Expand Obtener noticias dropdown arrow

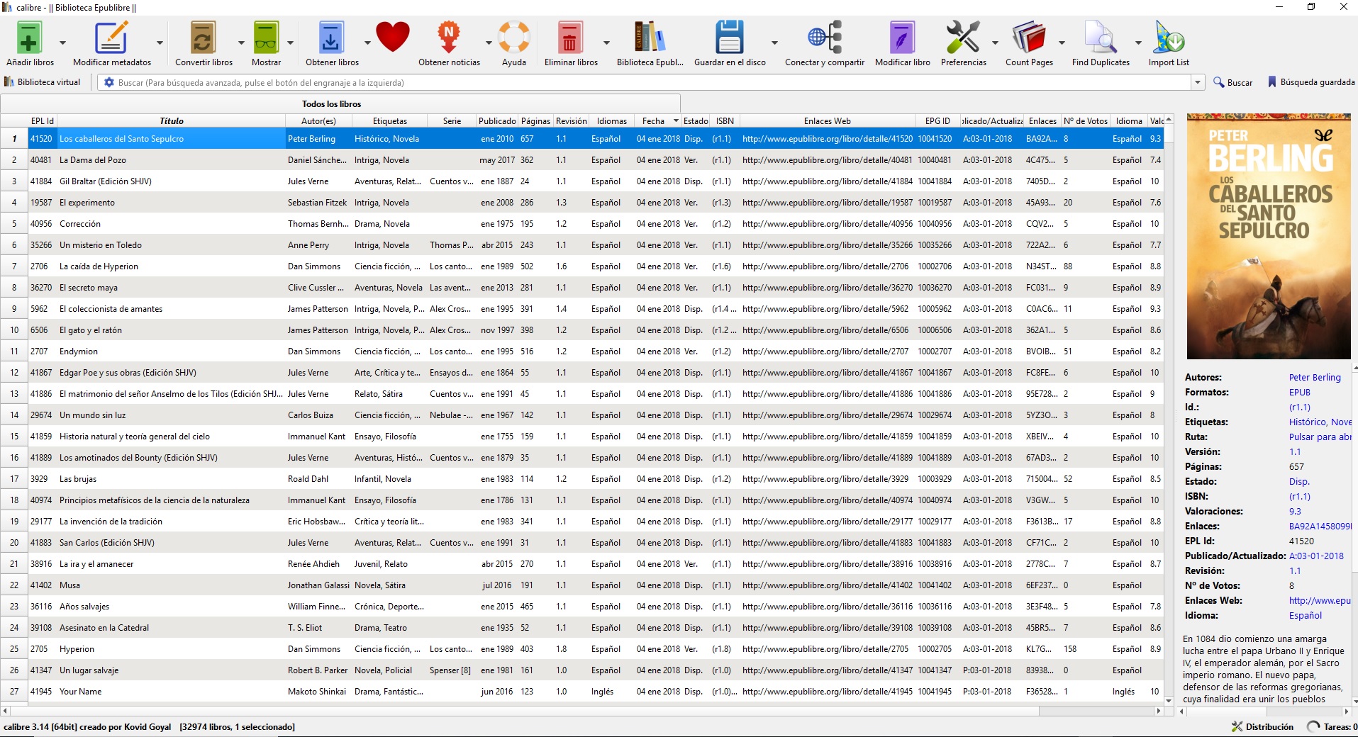click(x=489, y=43)
